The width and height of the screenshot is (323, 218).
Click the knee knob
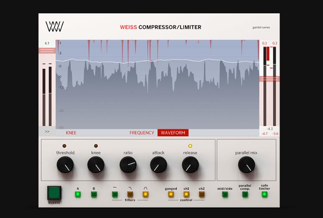click(96, 165)
